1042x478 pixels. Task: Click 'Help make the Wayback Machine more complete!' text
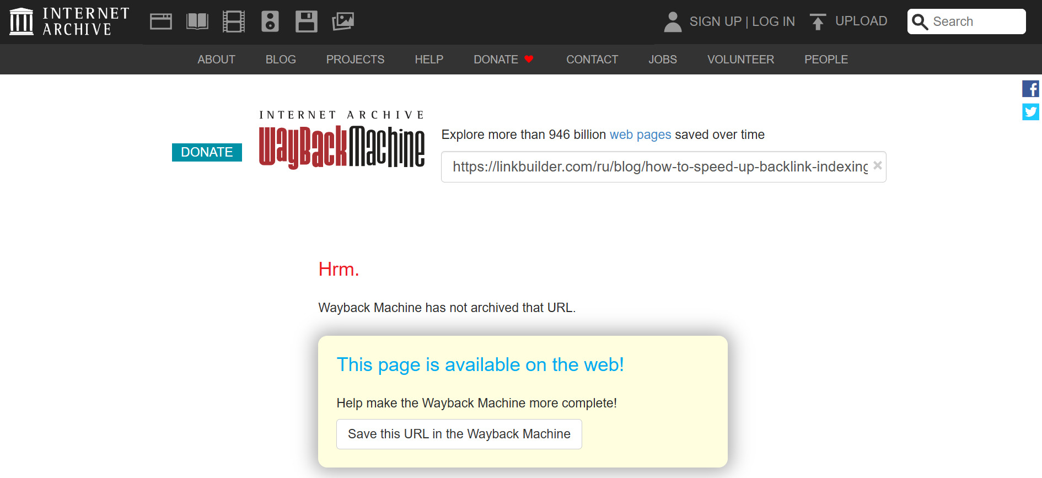click(x=477, y=403)
